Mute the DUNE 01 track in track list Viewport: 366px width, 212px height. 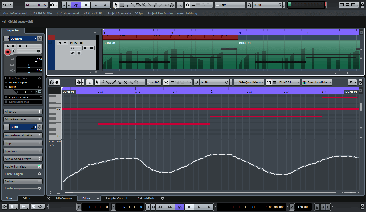[60, 43]
